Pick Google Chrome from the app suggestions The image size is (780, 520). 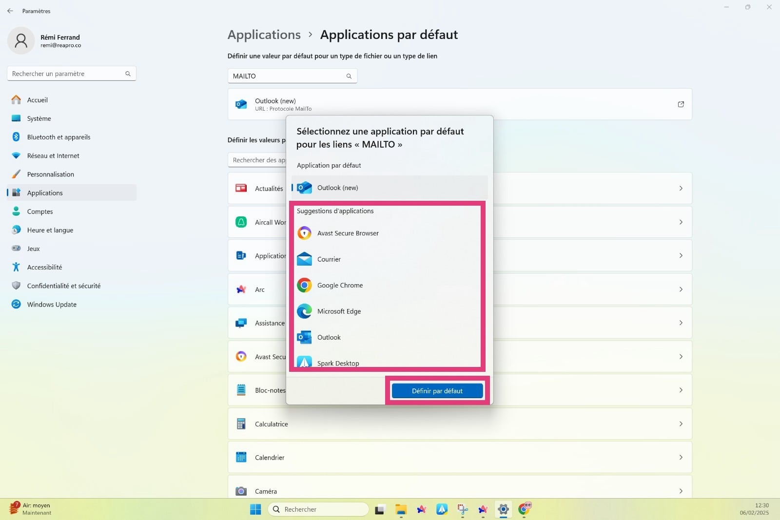[x=389, y=285]
